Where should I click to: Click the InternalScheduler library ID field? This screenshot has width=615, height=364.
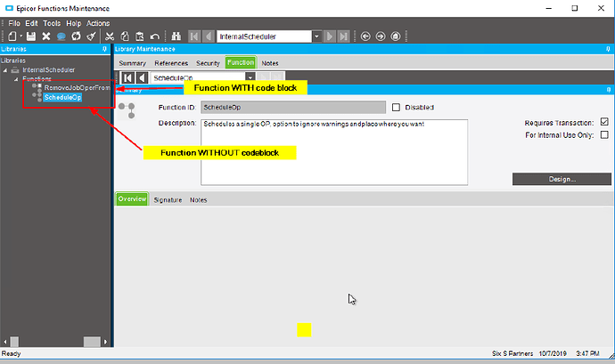pos(265,36)
